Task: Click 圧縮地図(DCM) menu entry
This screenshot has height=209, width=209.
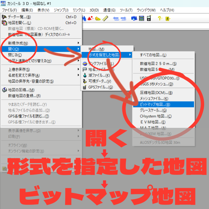Action: (154, 93)
